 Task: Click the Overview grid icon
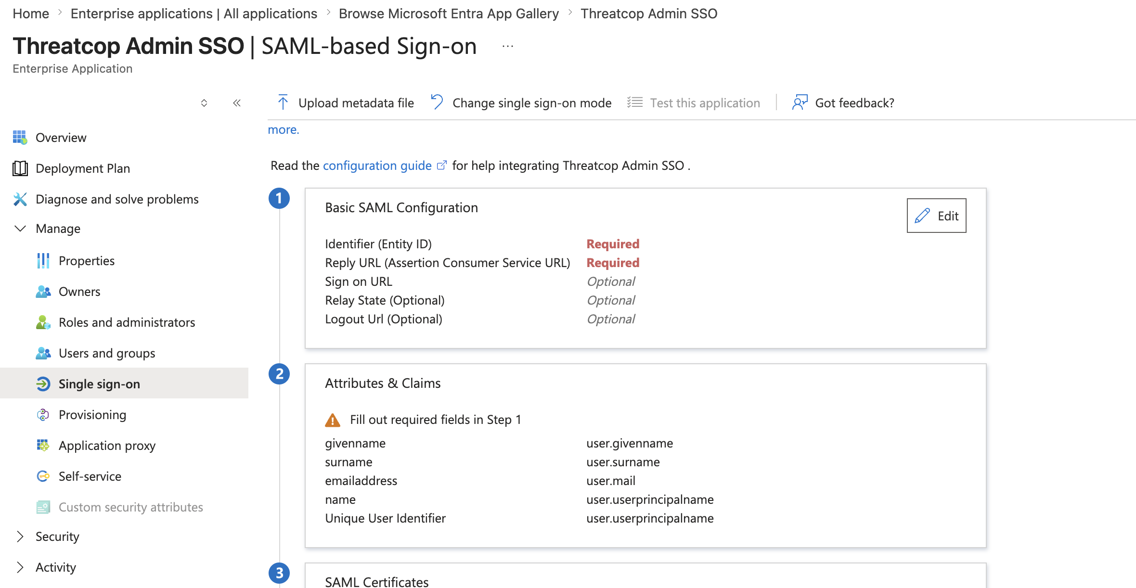pyautogui.click(x=20, y=138)
